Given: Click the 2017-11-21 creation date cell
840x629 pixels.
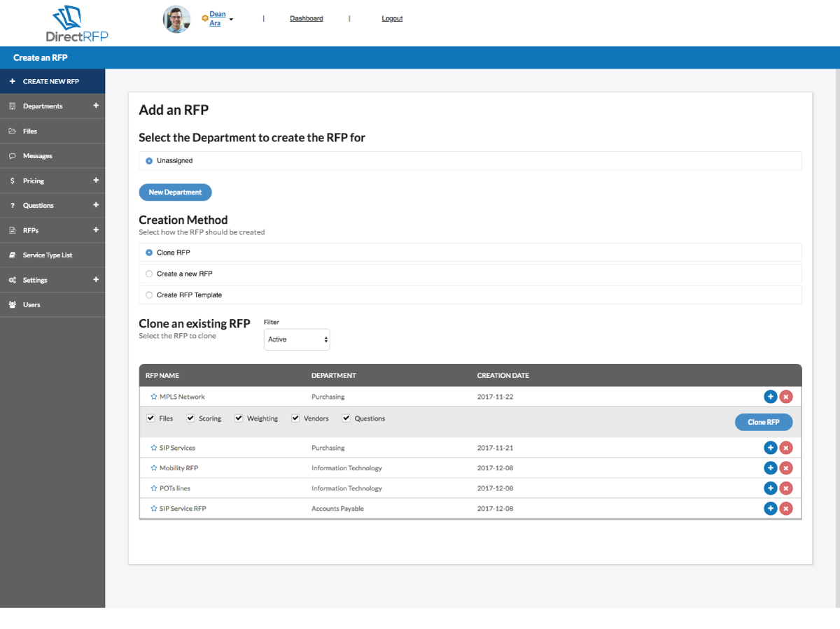Looking at the screenshot, I should point(496,448).
